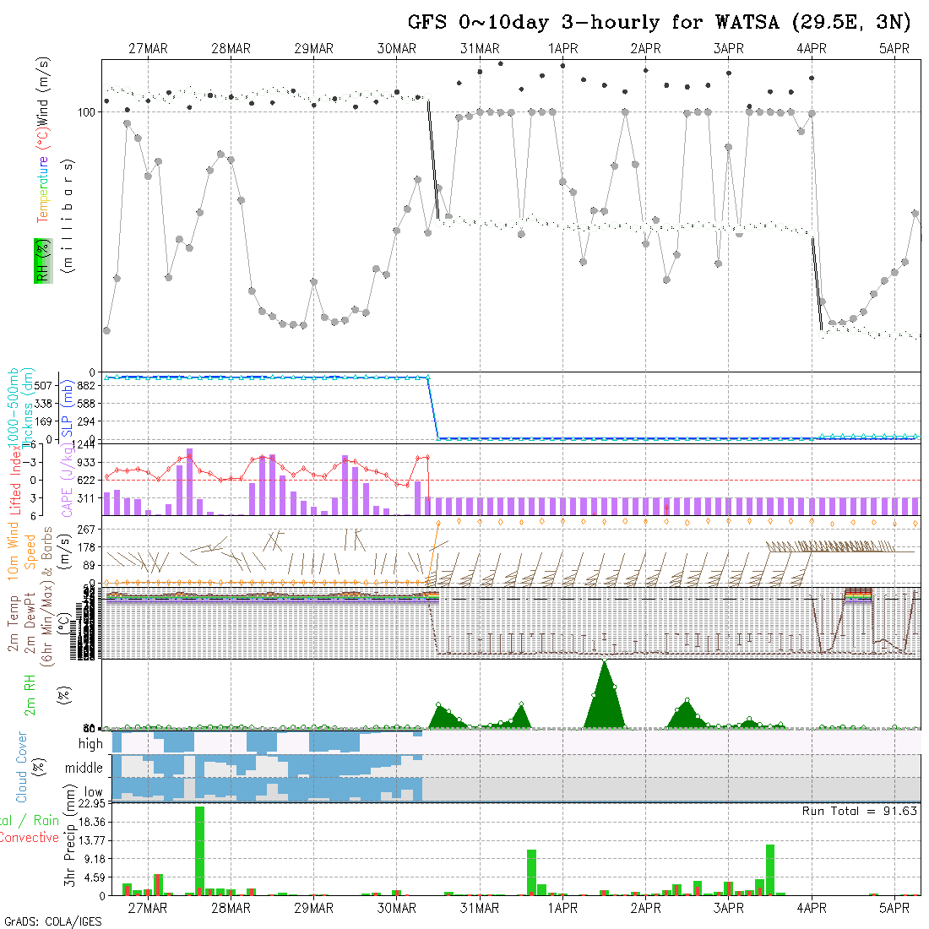Click the Run Total = 91.63 text
The image size is (929, 929).
860,811
